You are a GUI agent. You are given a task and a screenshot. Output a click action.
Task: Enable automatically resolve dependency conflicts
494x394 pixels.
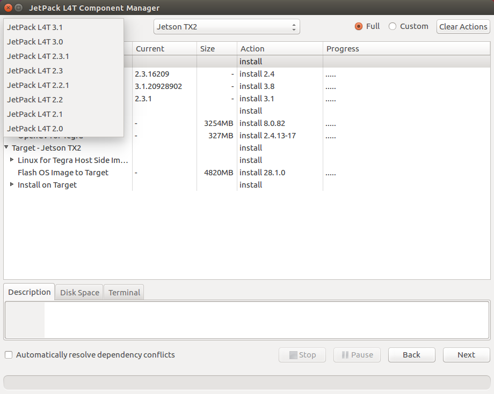(8, 354)
